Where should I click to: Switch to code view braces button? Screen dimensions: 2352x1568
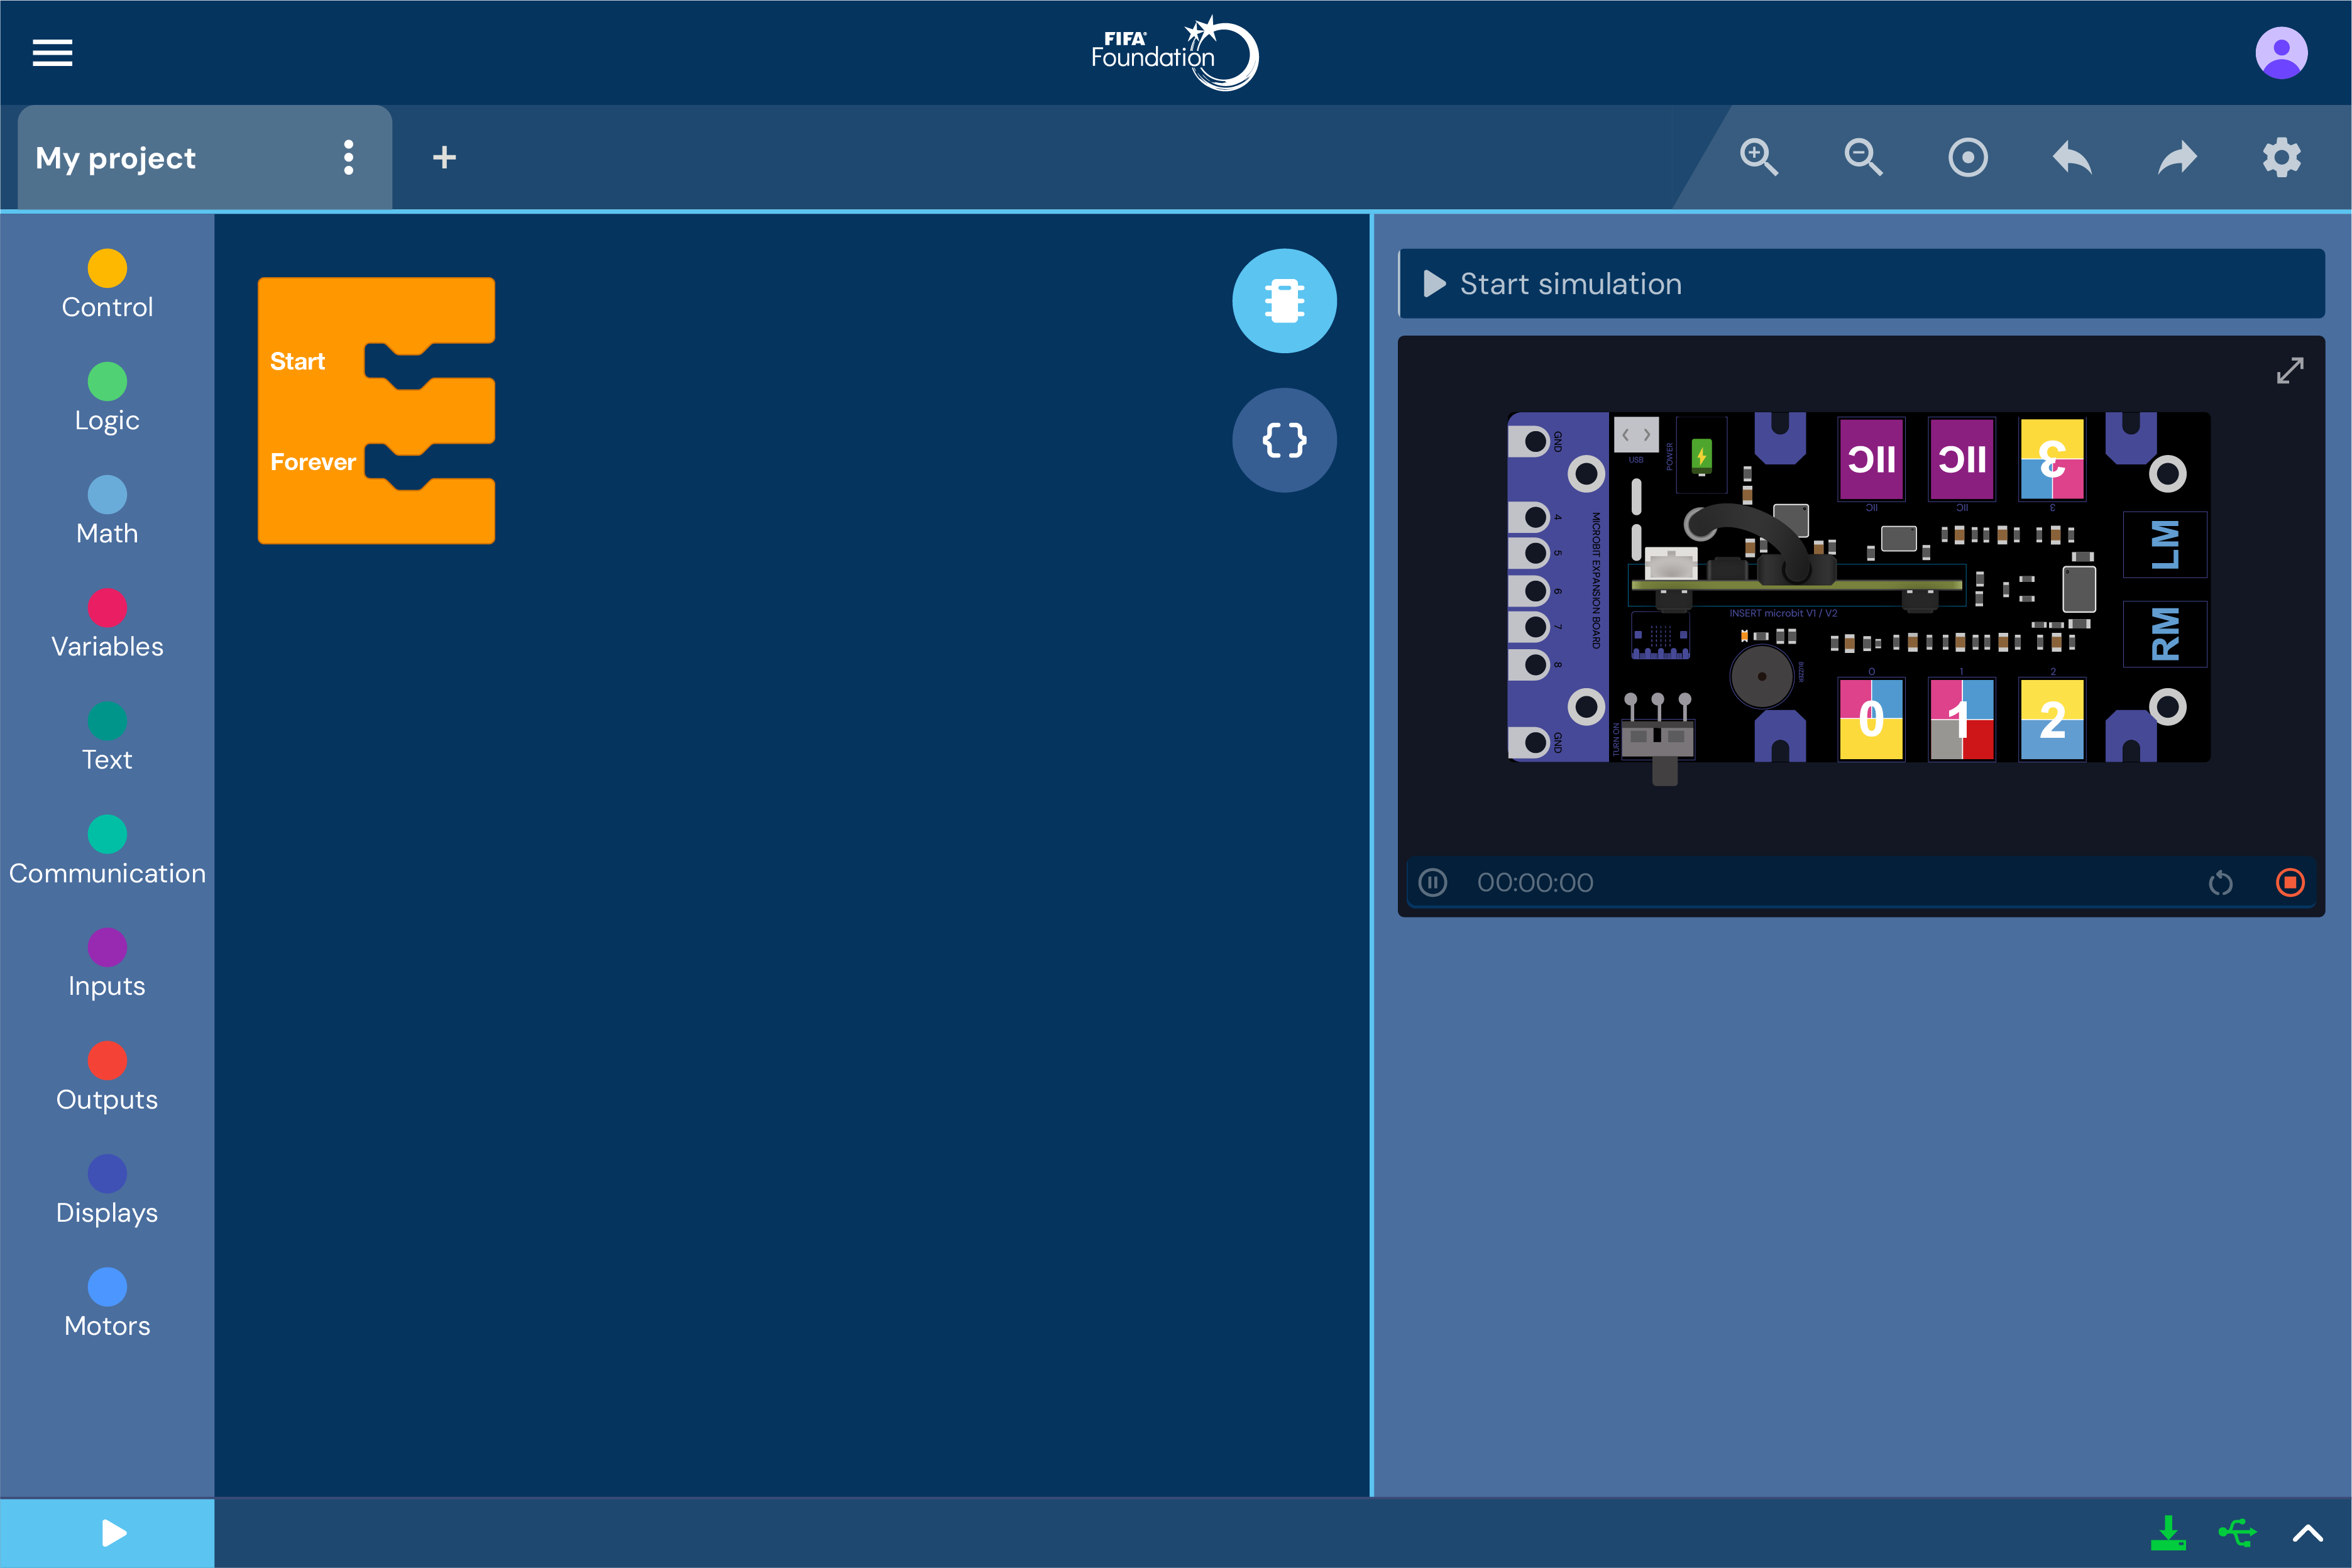1284,440
